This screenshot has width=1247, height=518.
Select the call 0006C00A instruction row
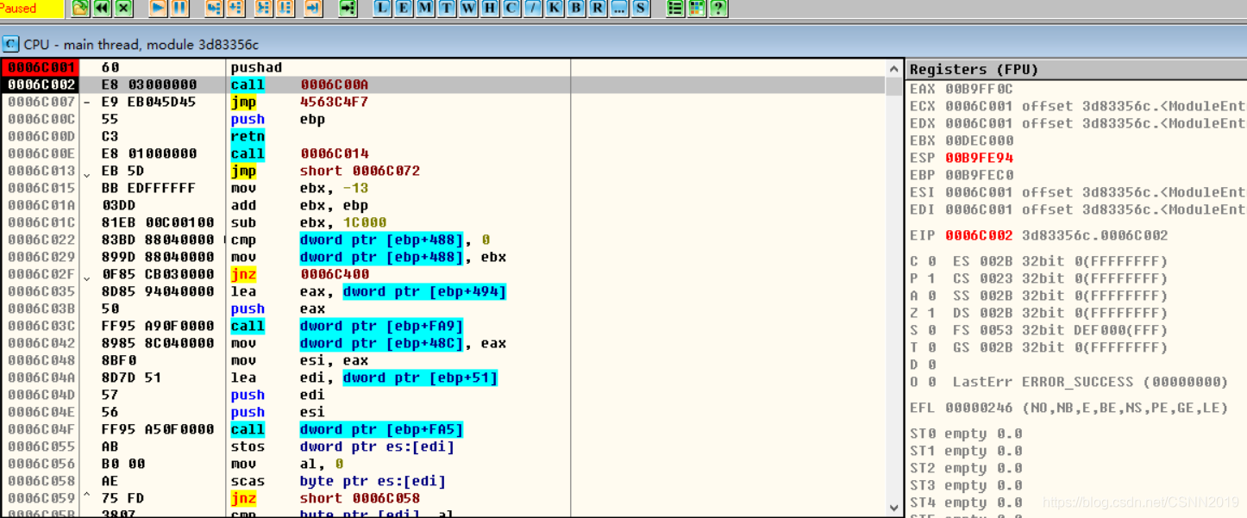click(x=442, y=84)
